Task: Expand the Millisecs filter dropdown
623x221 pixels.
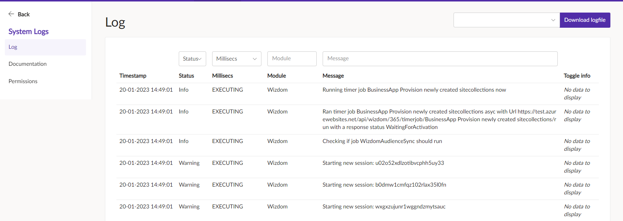Action: (x=237, y=59)
